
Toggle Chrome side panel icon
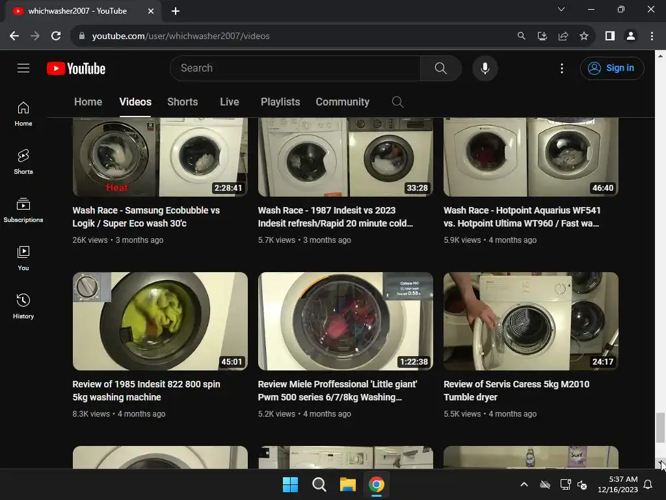[609, 36]
